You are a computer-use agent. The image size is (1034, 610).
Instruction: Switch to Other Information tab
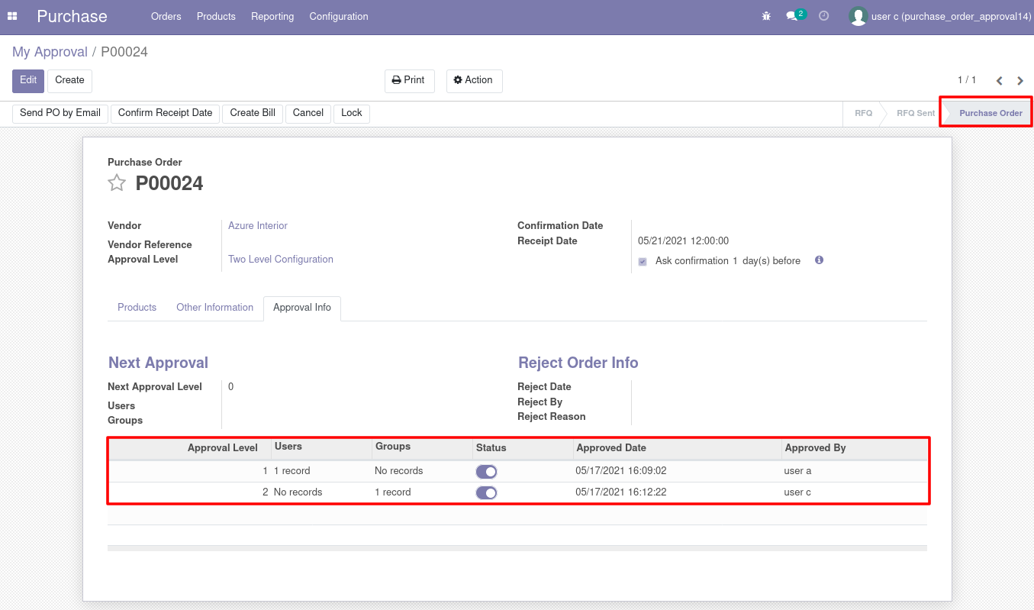pos(214,308)
